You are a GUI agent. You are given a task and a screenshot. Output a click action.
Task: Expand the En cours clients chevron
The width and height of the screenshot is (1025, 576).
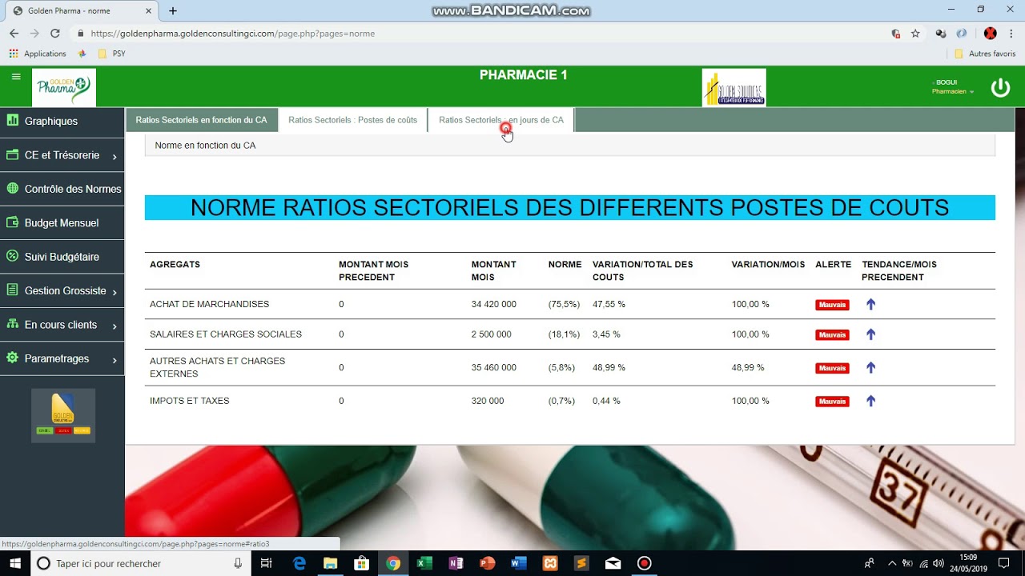tap(115, 326)
